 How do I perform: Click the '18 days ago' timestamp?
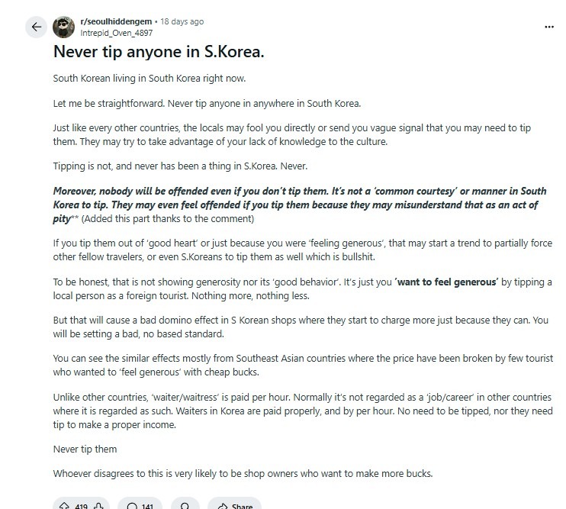[182, 22]
